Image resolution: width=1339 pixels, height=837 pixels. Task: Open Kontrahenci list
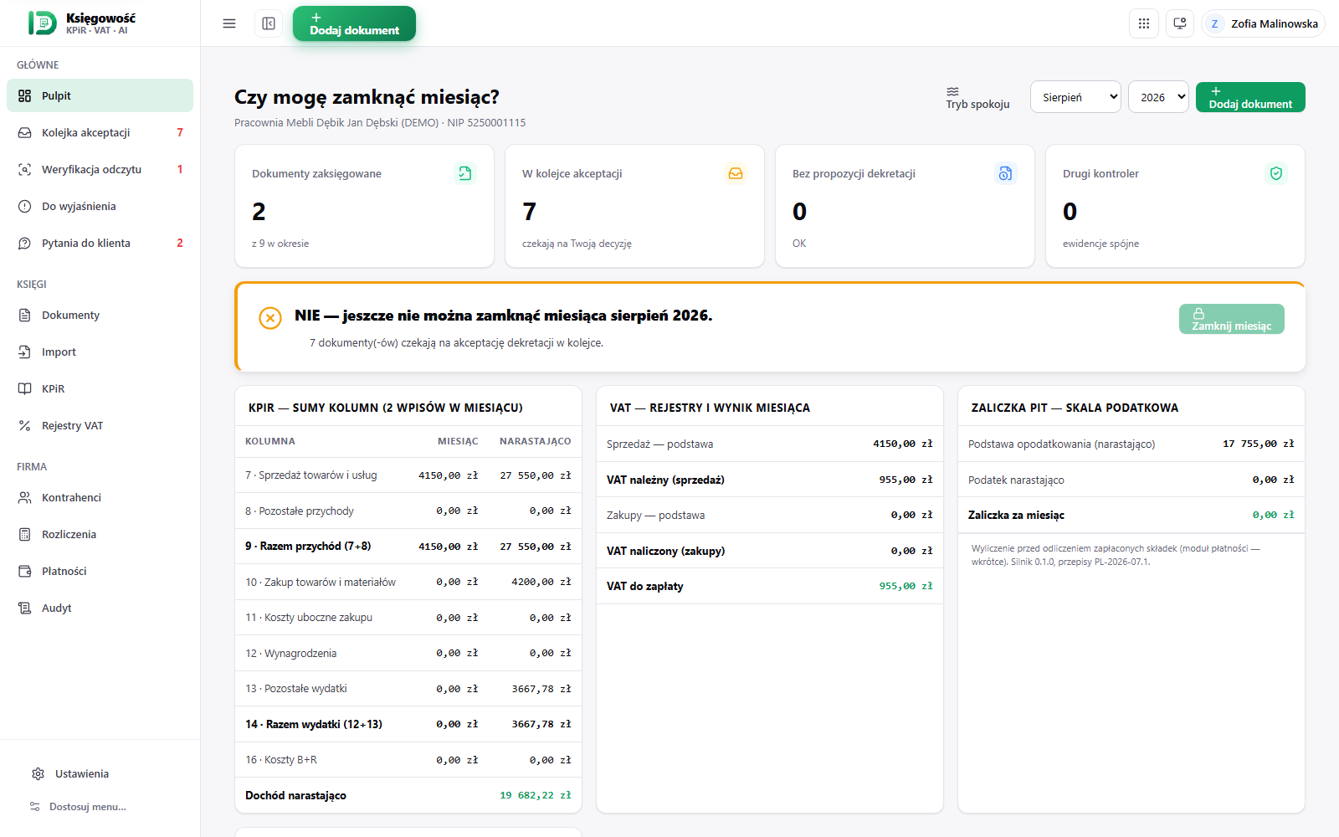[100, 497]
